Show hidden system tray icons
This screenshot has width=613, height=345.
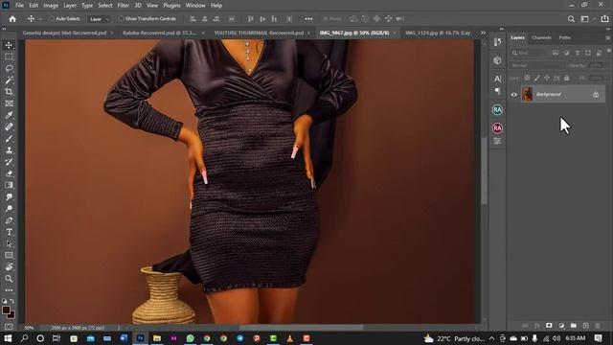[x=491, y=338]
